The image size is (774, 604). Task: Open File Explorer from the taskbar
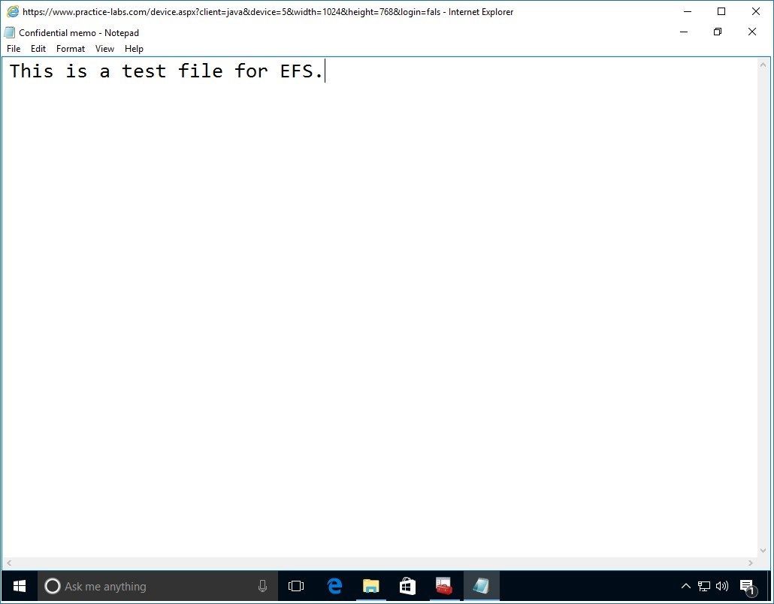point(370,586)
